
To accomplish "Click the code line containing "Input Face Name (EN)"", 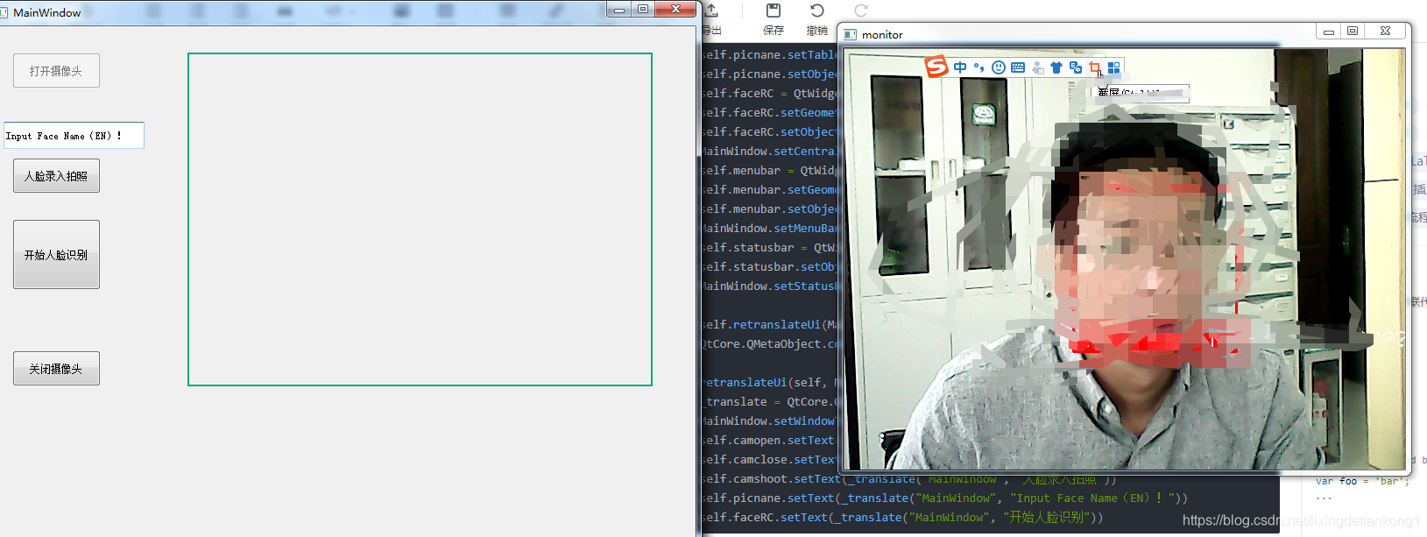I will point(944,498).
